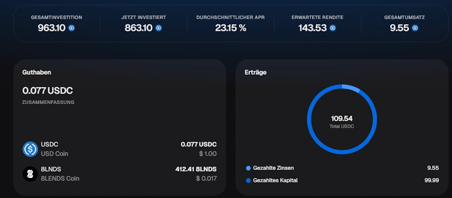Click the USDC coin icon beside 963.10
This screenshot has height=198, width=452.
tap(71, 28)
